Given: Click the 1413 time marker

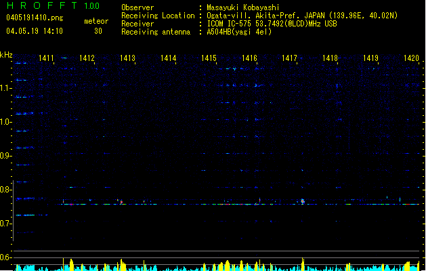Looking at the screenshot, I should [128, 58].
